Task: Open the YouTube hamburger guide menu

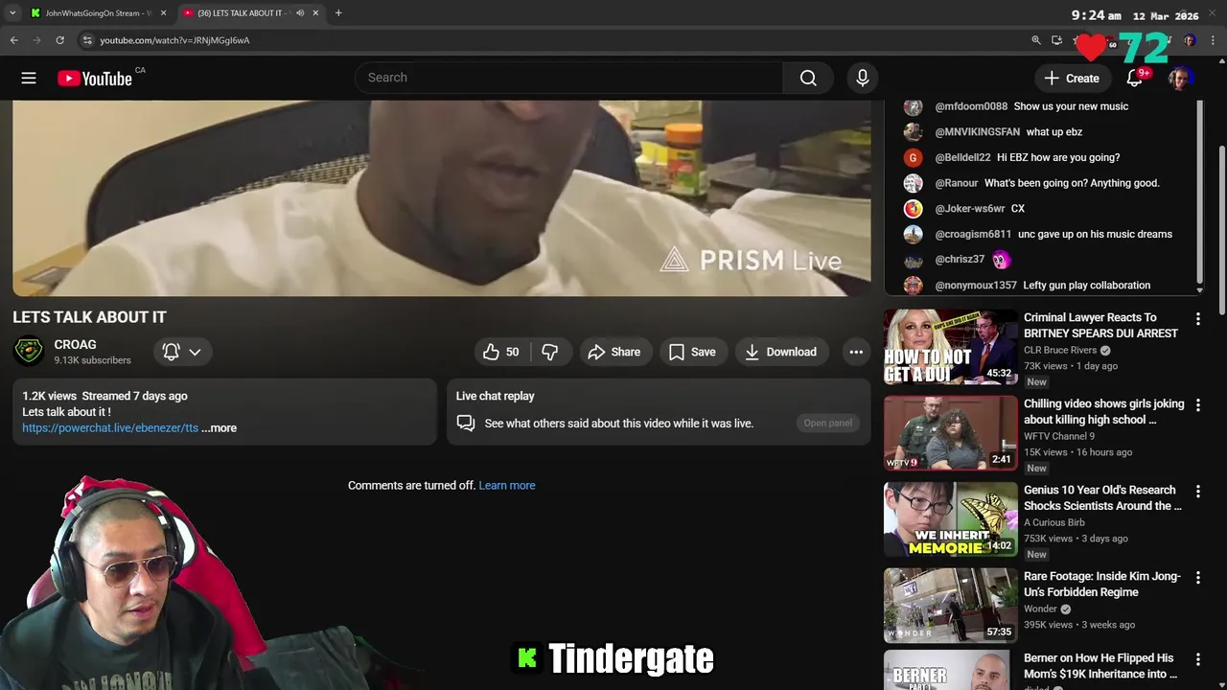Action: 29,79
